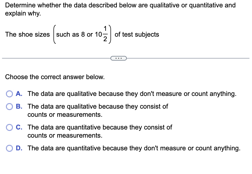Image resolution: width=252 pixels, height=174 pixels.
Task: Select radio button for answer A
Action: [10, 94]
